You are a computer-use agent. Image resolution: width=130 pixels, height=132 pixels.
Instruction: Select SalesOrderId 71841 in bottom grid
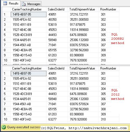[57, 104]
